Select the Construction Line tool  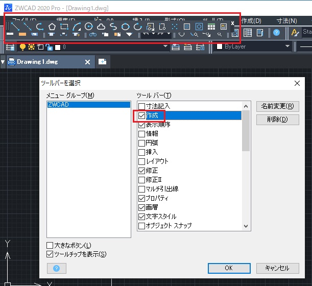tap(28, 27)
